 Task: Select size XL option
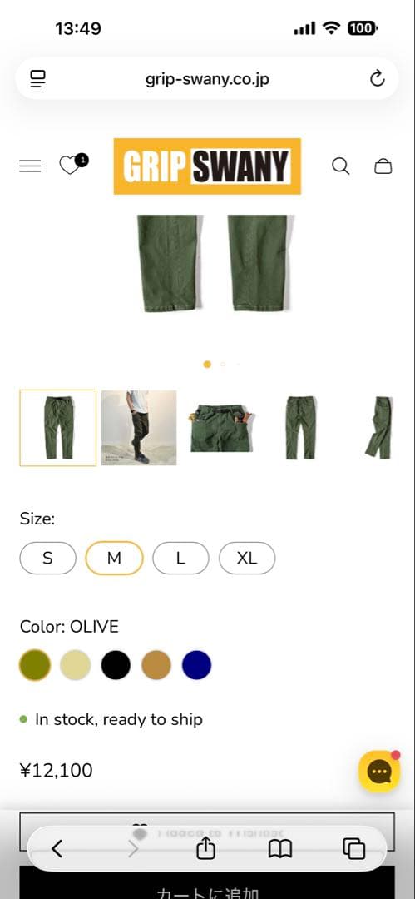click(247, 558)
